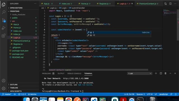179x101 pixels.
Task: Open the Accounts menu icon
Action: pos(4,81)
